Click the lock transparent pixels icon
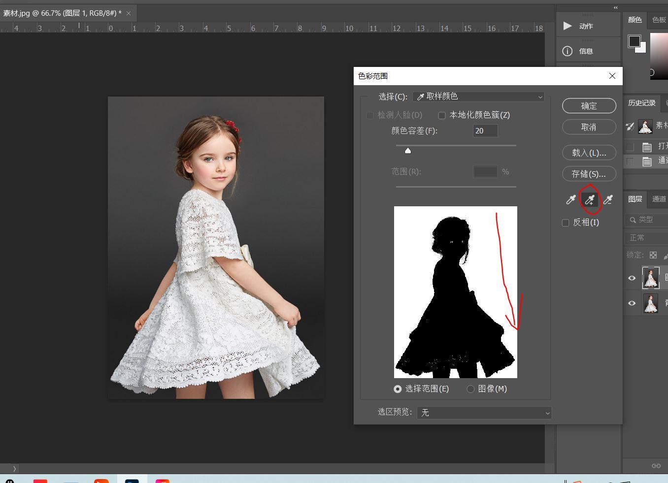The height and width of the screenshot is (483, 668). point(653,255)
